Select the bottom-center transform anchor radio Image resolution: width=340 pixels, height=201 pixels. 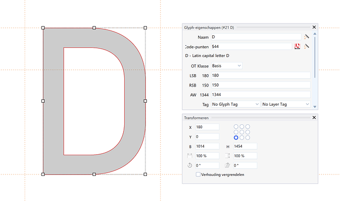pos(242,138)
